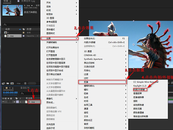Viewport: 173px width, 130px height.
Task: Click the top-left layer handle in viewer
Action: [x=89, y=21]
